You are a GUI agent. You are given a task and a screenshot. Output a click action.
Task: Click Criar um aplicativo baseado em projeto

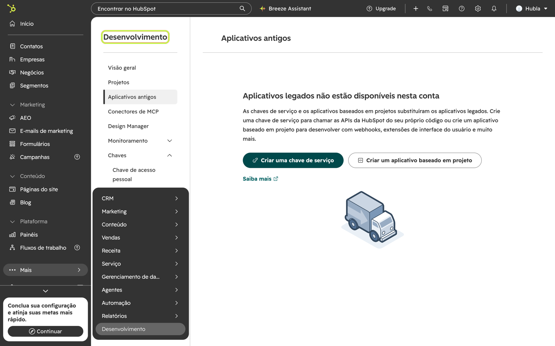pyautogui.click(x=415, y=160)
